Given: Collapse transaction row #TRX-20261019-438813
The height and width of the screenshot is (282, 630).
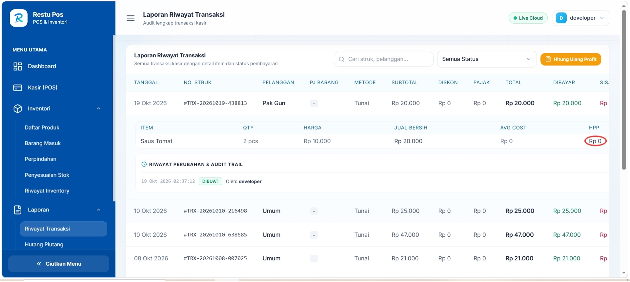Looking at the screenshot, I should 368,103.
